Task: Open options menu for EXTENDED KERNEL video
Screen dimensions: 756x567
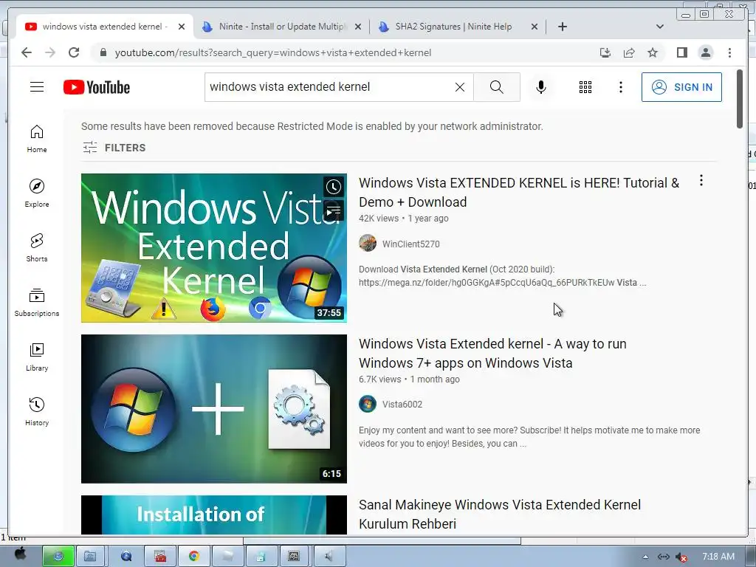Action: (x=701, y=181)
